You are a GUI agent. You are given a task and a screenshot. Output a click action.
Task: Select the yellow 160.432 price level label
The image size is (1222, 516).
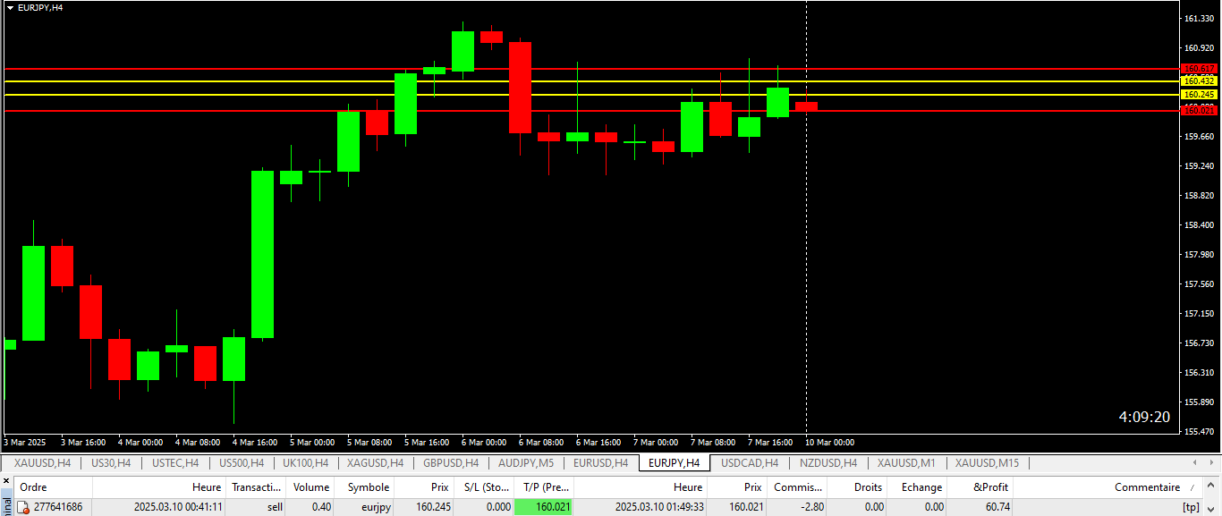click(x=1198, y=81)
